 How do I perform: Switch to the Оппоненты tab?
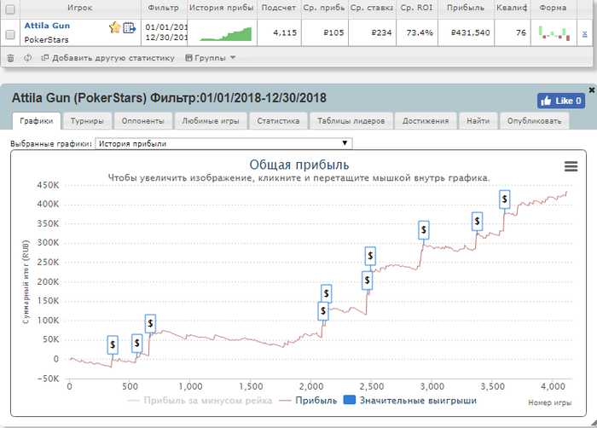(142, 121)
